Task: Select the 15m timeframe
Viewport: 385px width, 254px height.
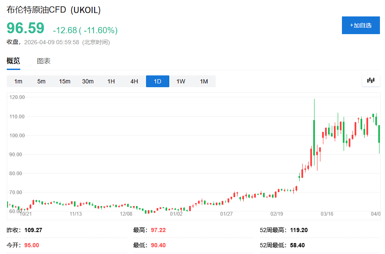Action: 65,81
